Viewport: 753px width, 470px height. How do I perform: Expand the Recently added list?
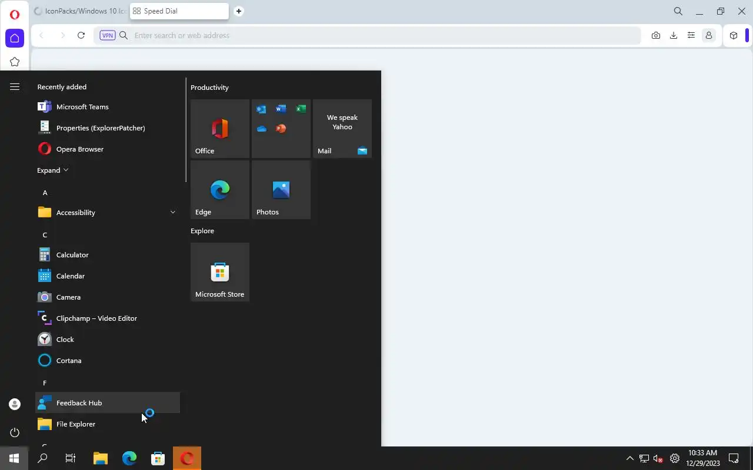[53, 170]
